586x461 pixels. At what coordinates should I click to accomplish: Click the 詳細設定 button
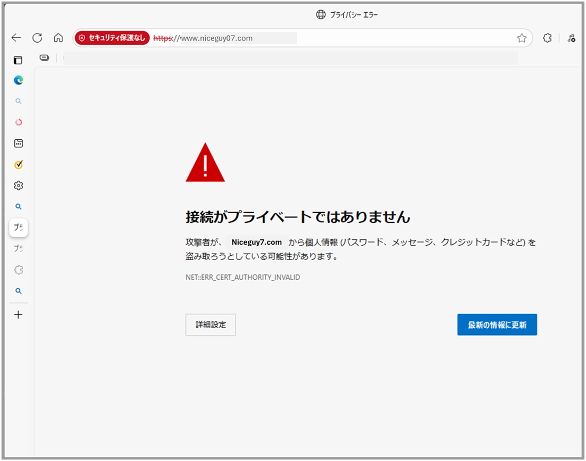click(211, 325)
